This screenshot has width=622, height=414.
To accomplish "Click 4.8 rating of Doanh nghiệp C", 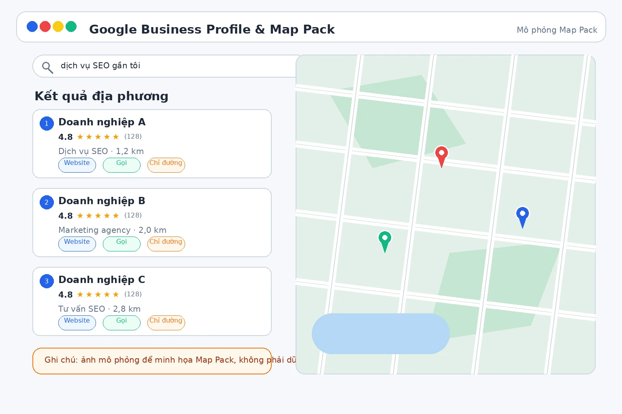I will coord(66,295).
